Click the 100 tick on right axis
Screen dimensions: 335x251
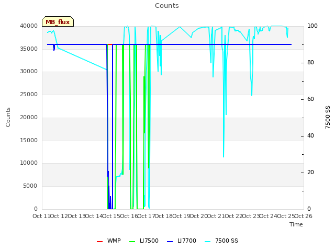coord(312,26)
